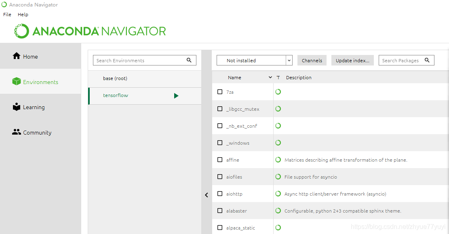Click the package type icon for _libgcc_mutex
449x234 pixels.
[x=278, y=109]
